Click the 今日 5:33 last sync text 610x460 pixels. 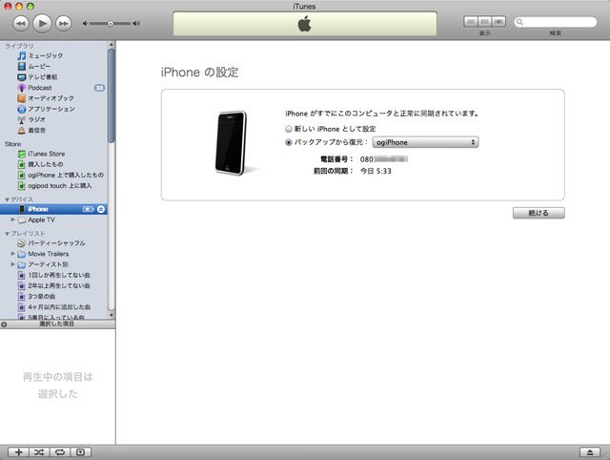point(376,171)
